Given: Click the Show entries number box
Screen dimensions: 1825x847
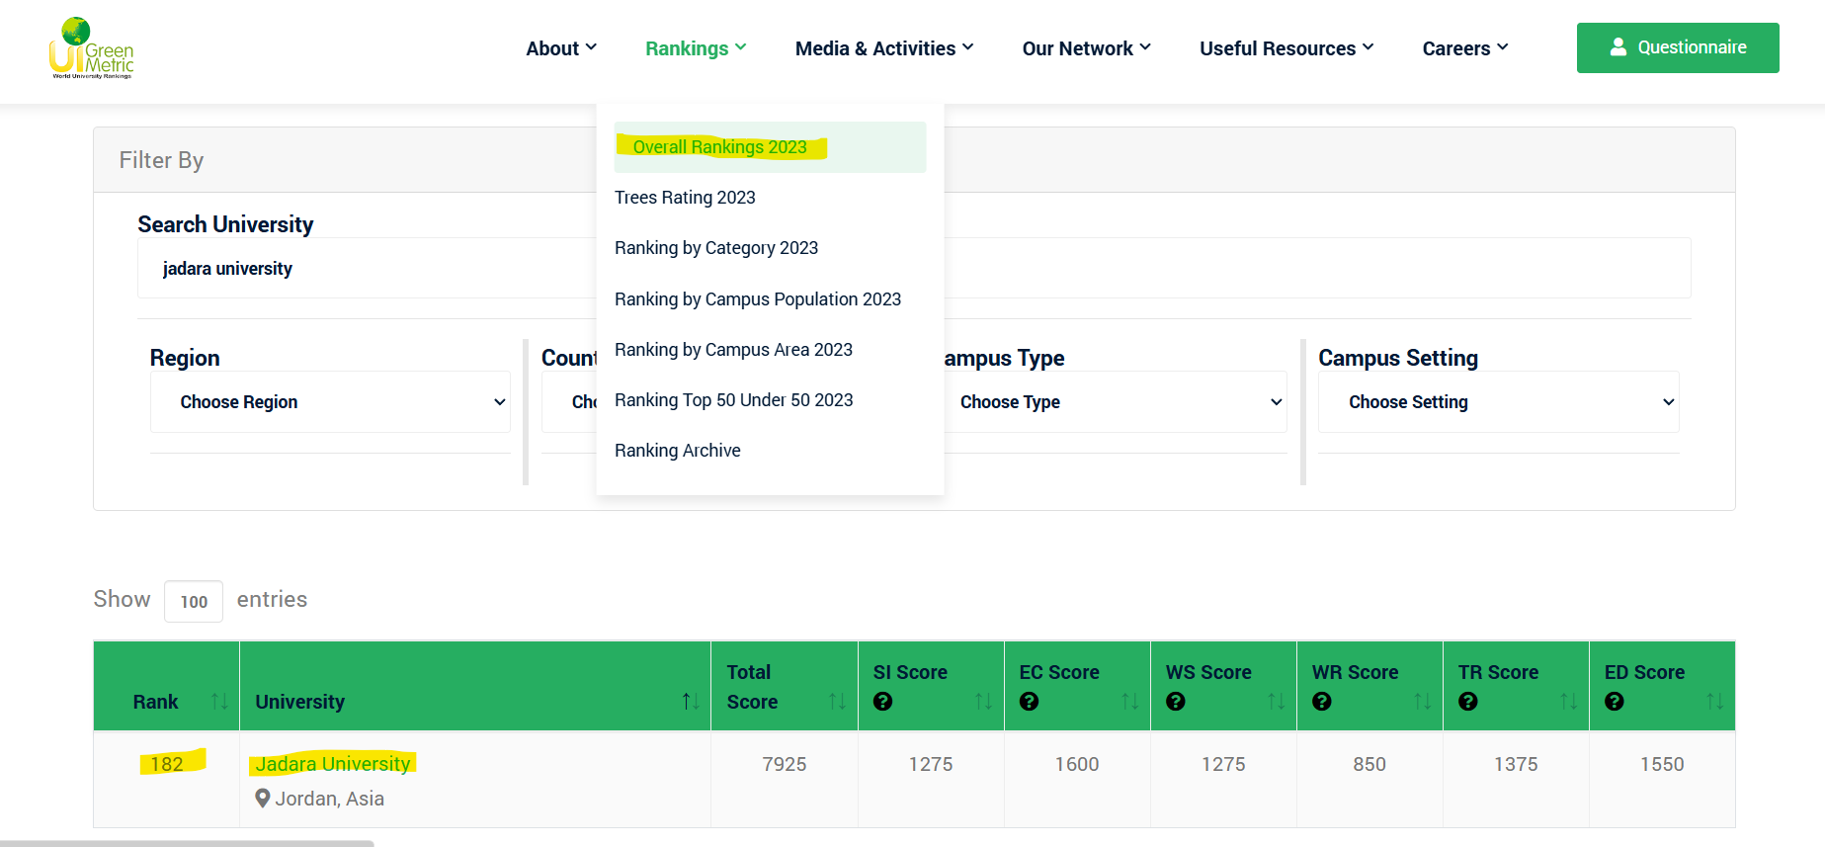Looking at the screenshot, I should tap(194, 601).
